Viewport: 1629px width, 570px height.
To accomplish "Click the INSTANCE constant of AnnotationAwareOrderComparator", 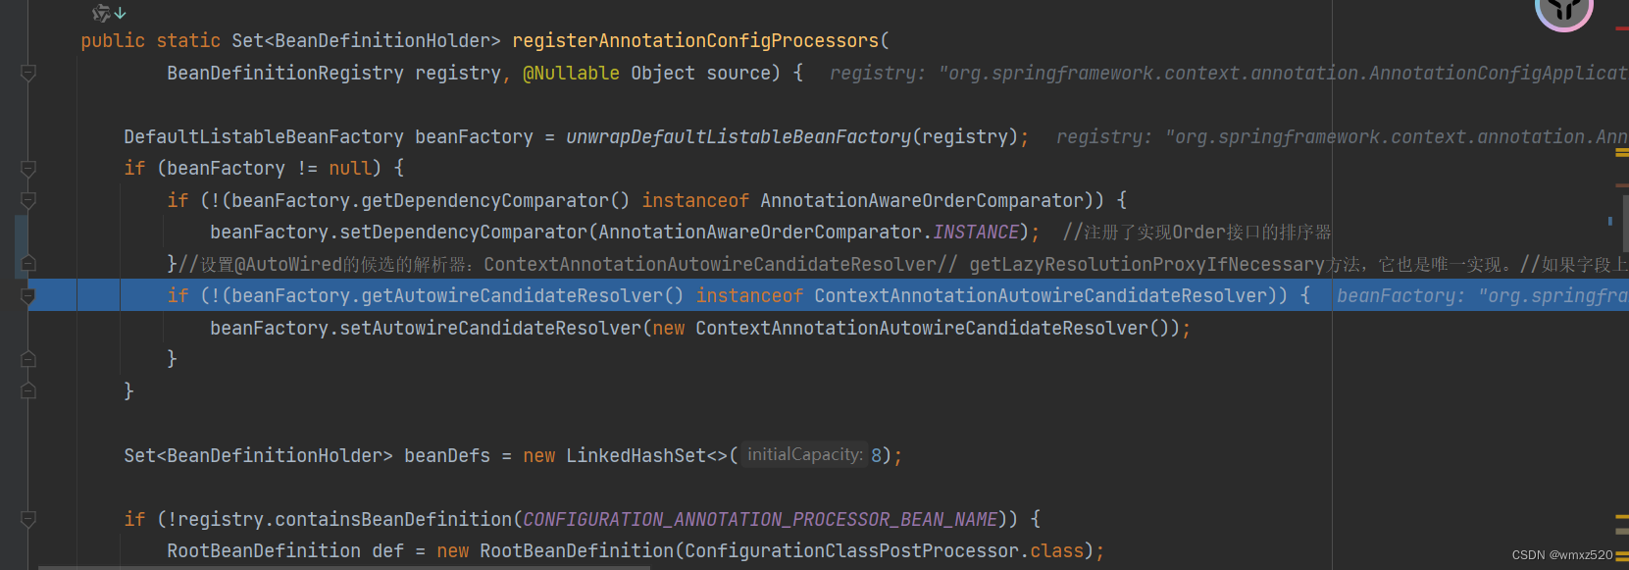I will point(976,232).
